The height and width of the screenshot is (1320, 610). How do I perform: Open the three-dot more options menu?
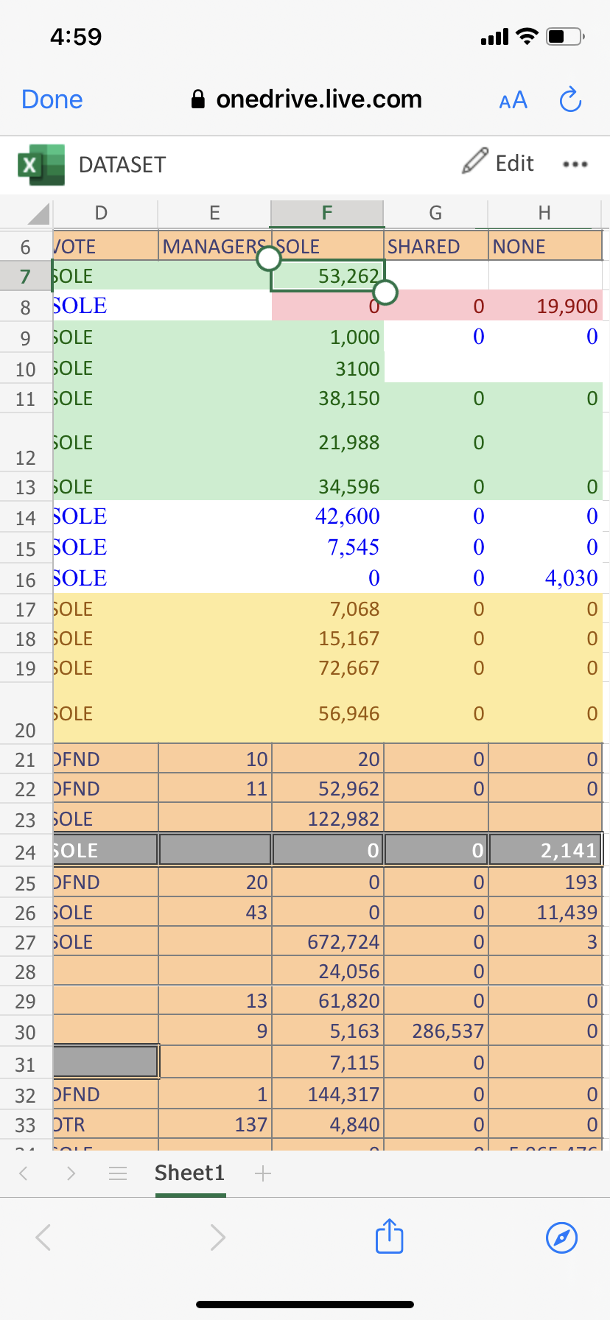575,164
